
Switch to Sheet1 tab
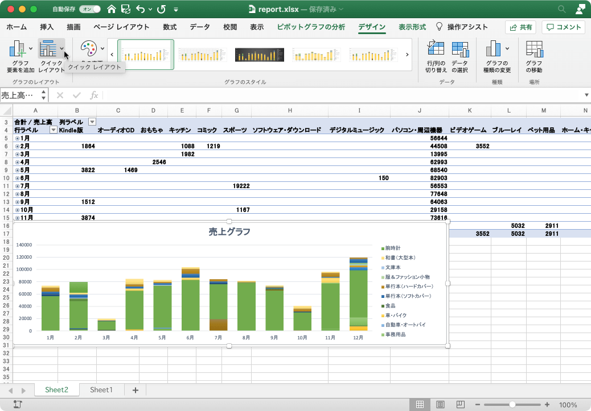101,390
